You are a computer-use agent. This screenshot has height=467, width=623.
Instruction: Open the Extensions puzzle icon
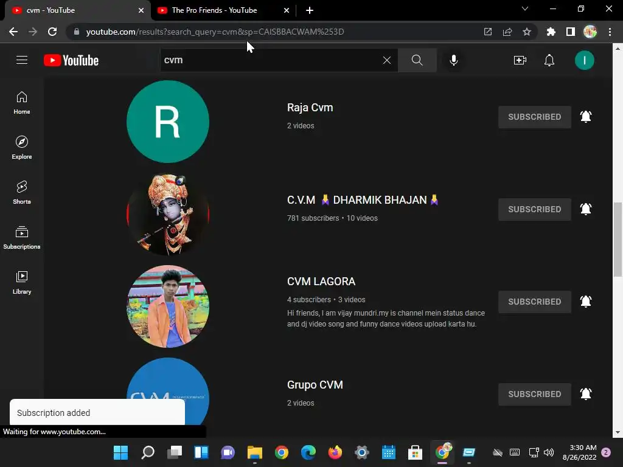[x=551, y=32]
